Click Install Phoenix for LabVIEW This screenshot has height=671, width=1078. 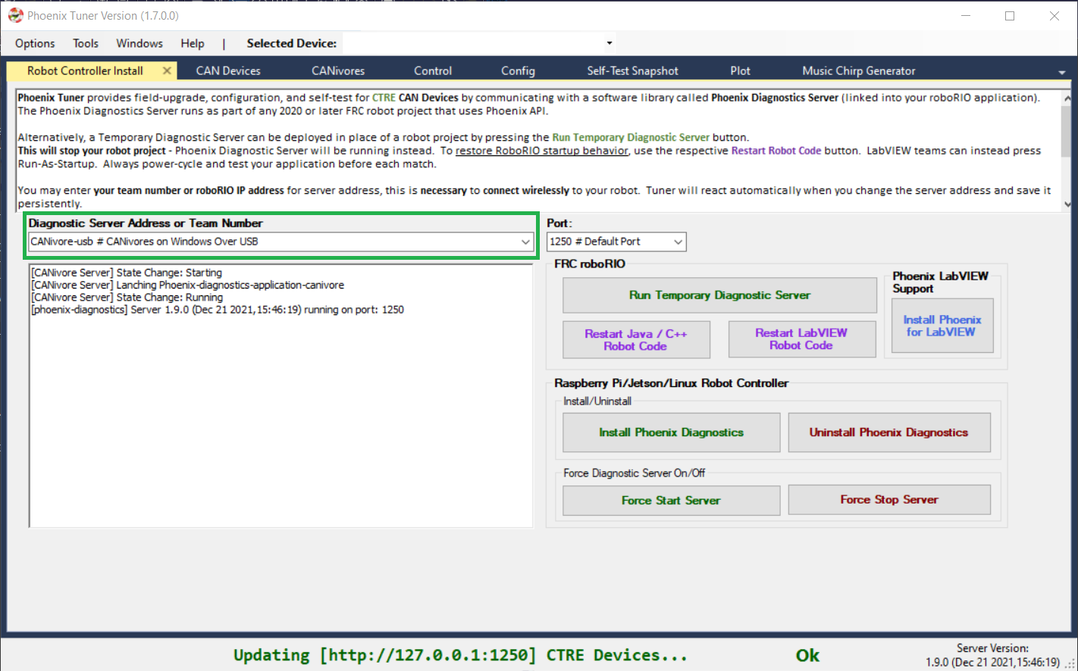(942, 326)
